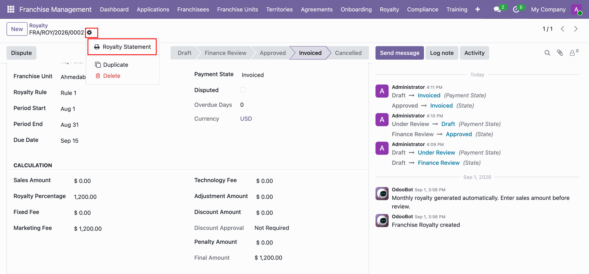The image size is (589, 274).
Task: Open the USD currency link
Action: (x=246, y=119)
